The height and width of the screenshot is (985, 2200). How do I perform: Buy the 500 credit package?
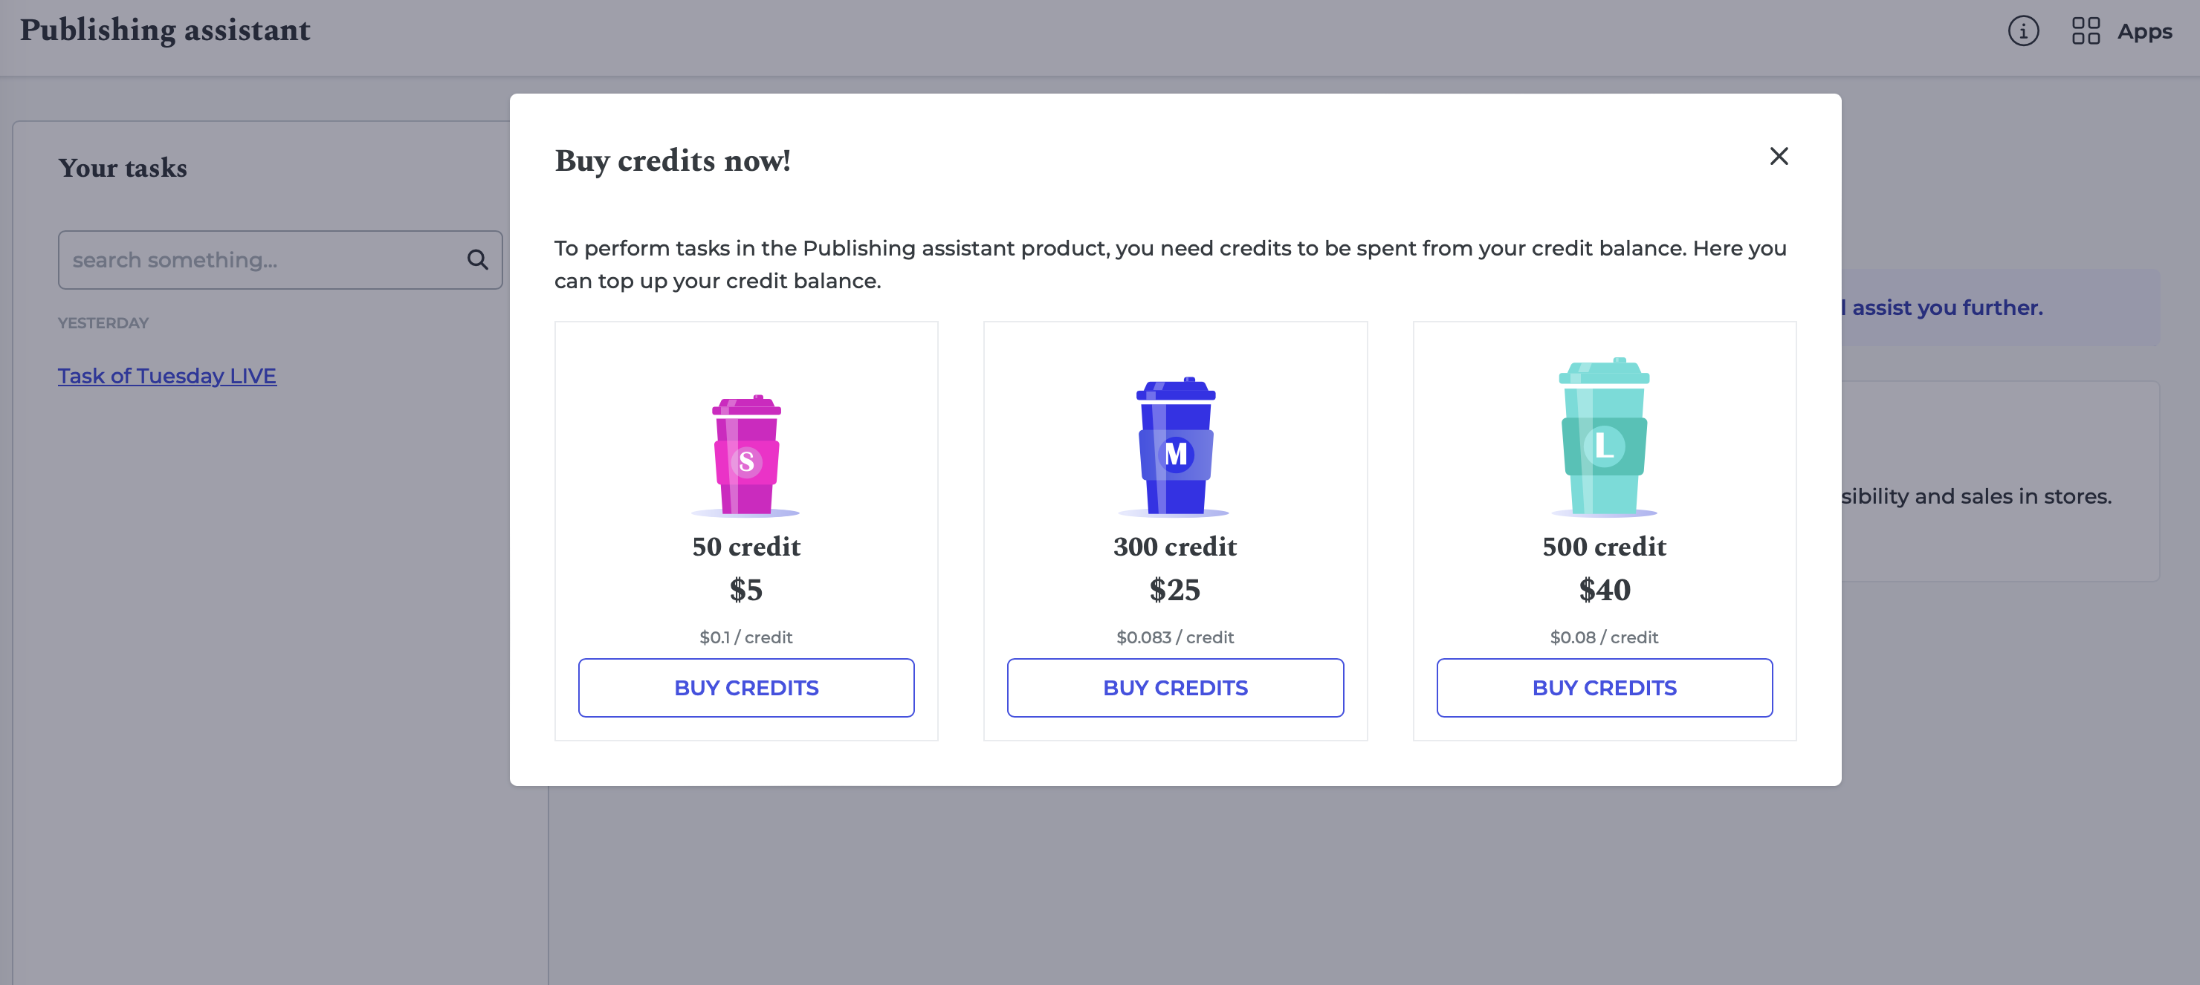click(1605, 687)
